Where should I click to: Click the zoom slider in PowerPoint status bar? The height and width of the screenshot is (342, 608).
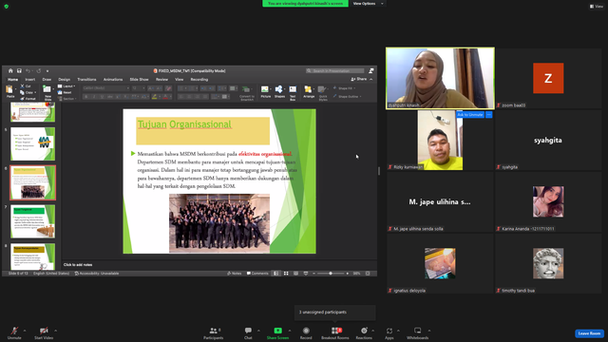point(331,274)
